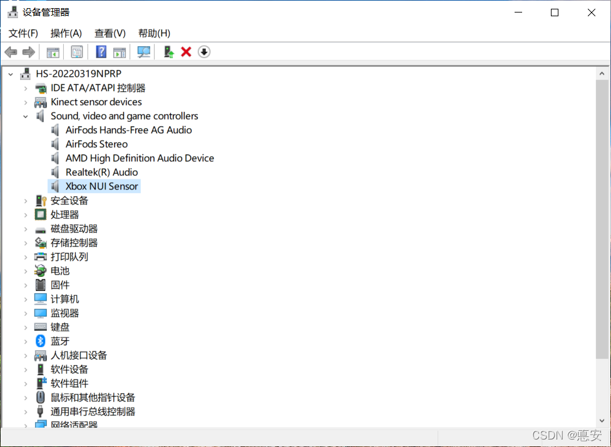Collapse the HS-20220319NPRP root node
Viewport: 611px width, 447px height.
coord(11,74)
